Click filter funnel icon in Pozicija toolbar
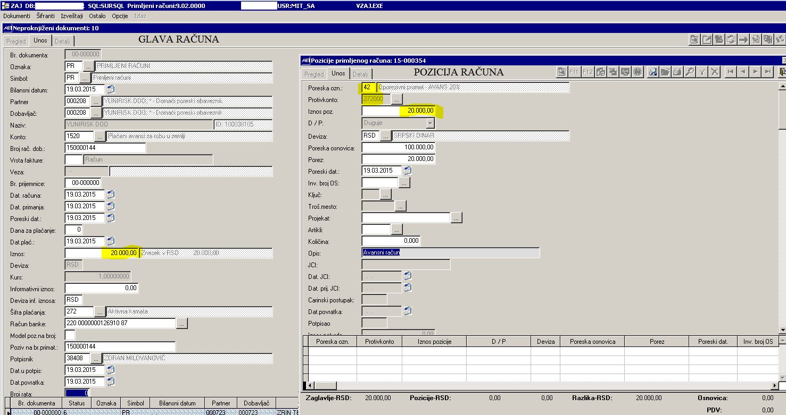The width and height of the screenshot is (786, 415). 702,72
